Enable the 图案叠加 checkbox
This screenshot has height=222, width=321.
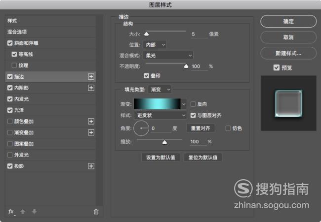tap(10, 144)
